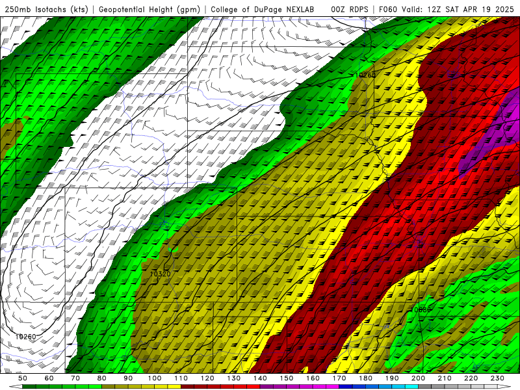
Task: Click the right arrow end of the color bar
Action: pos(504,387)
